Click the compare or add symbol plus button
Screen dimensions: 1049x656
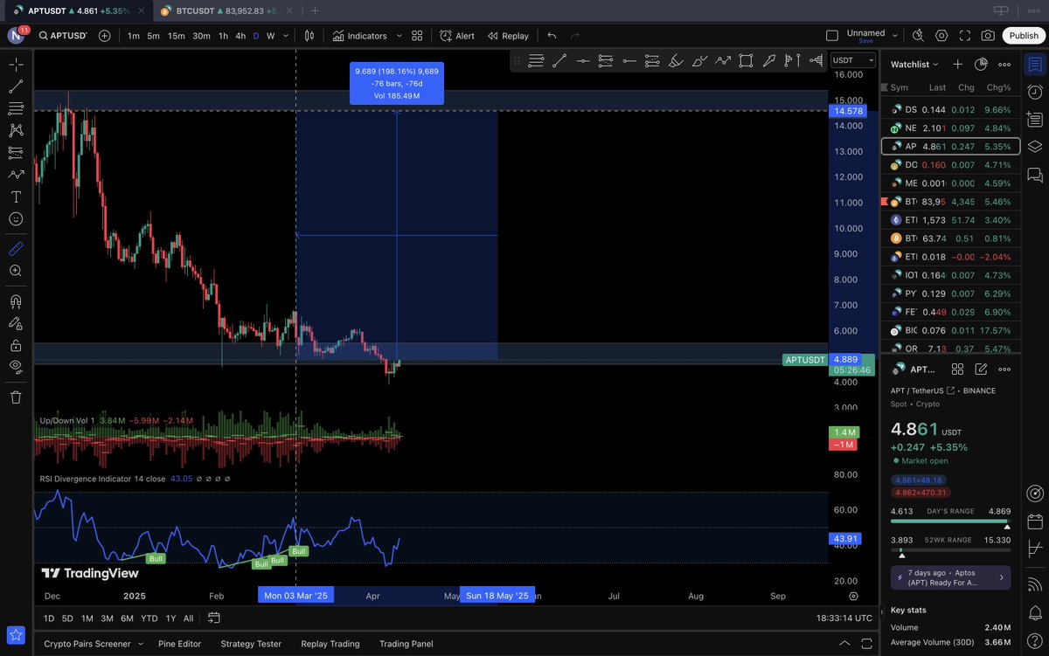[x=105, y=36]
